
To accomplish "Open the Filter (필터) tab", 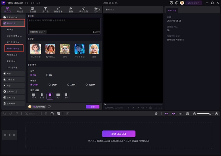I will [71, 10].
